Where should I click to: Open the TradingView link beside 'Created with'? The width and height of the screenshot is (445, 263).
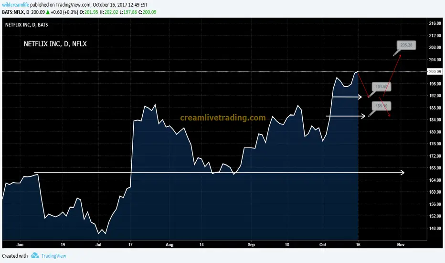(x=53, y=256)
